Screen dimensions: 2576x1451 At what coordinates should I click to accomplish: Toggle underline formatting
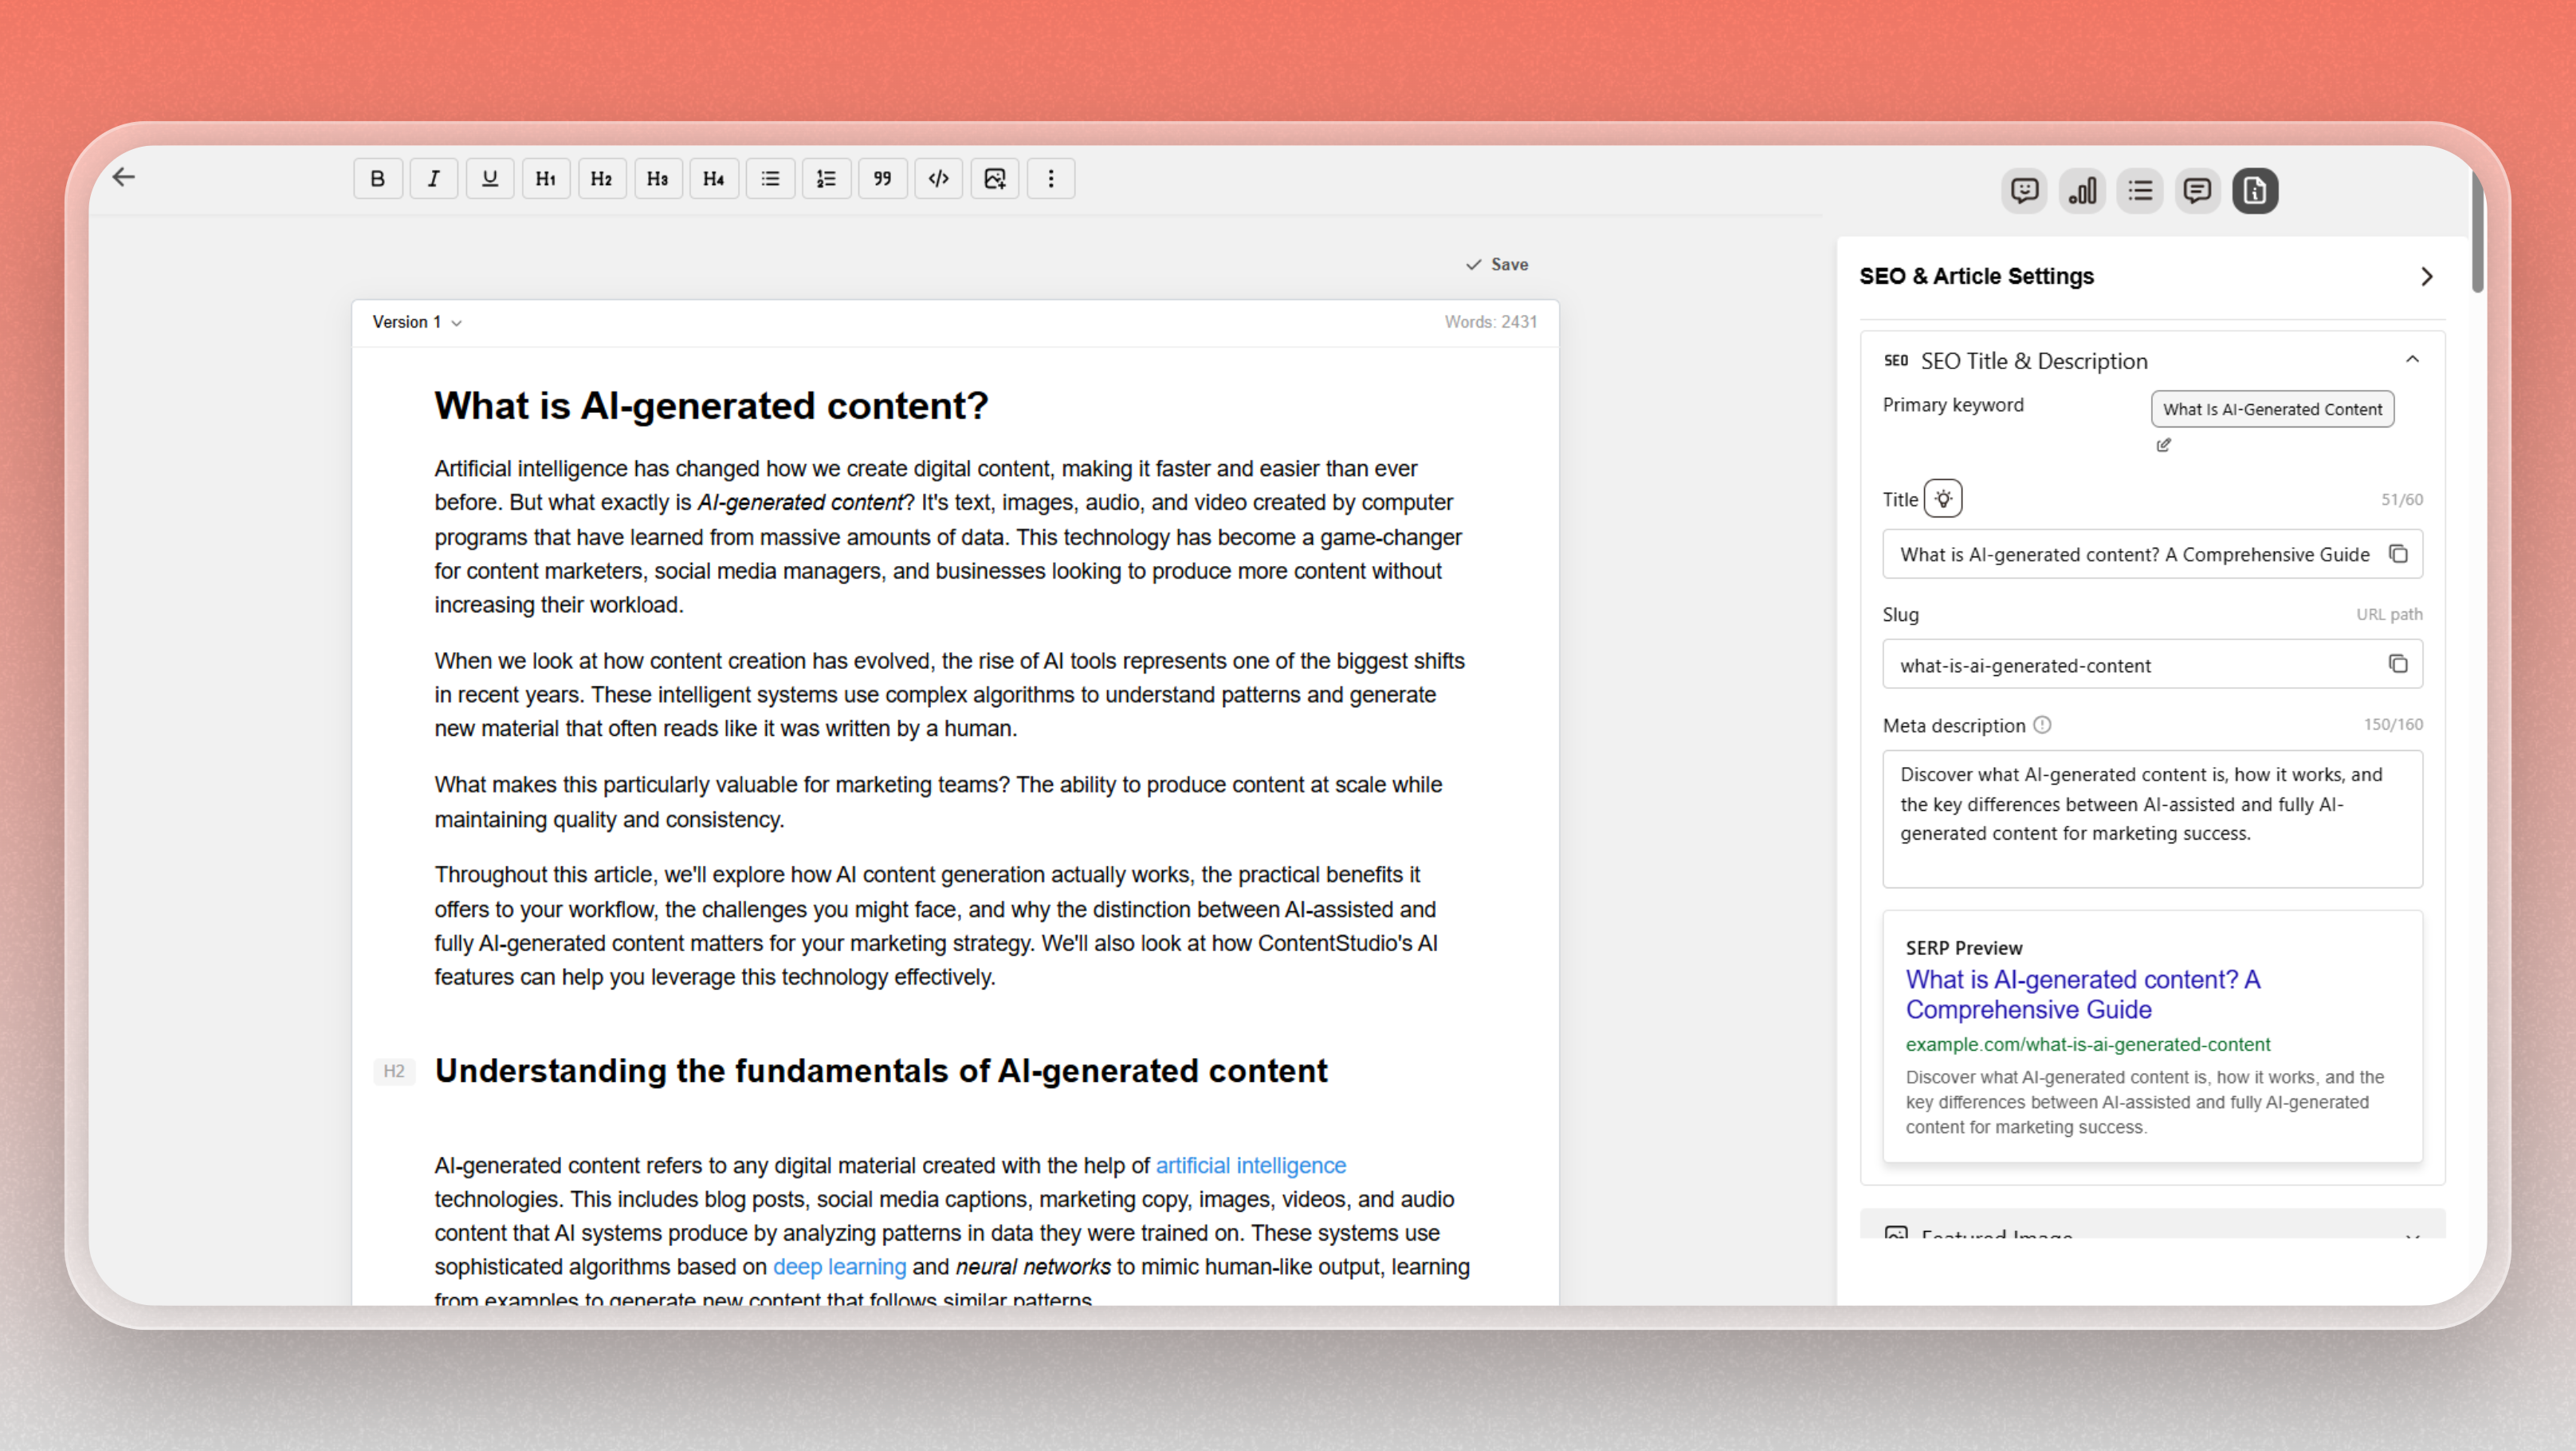pos(489,179)
